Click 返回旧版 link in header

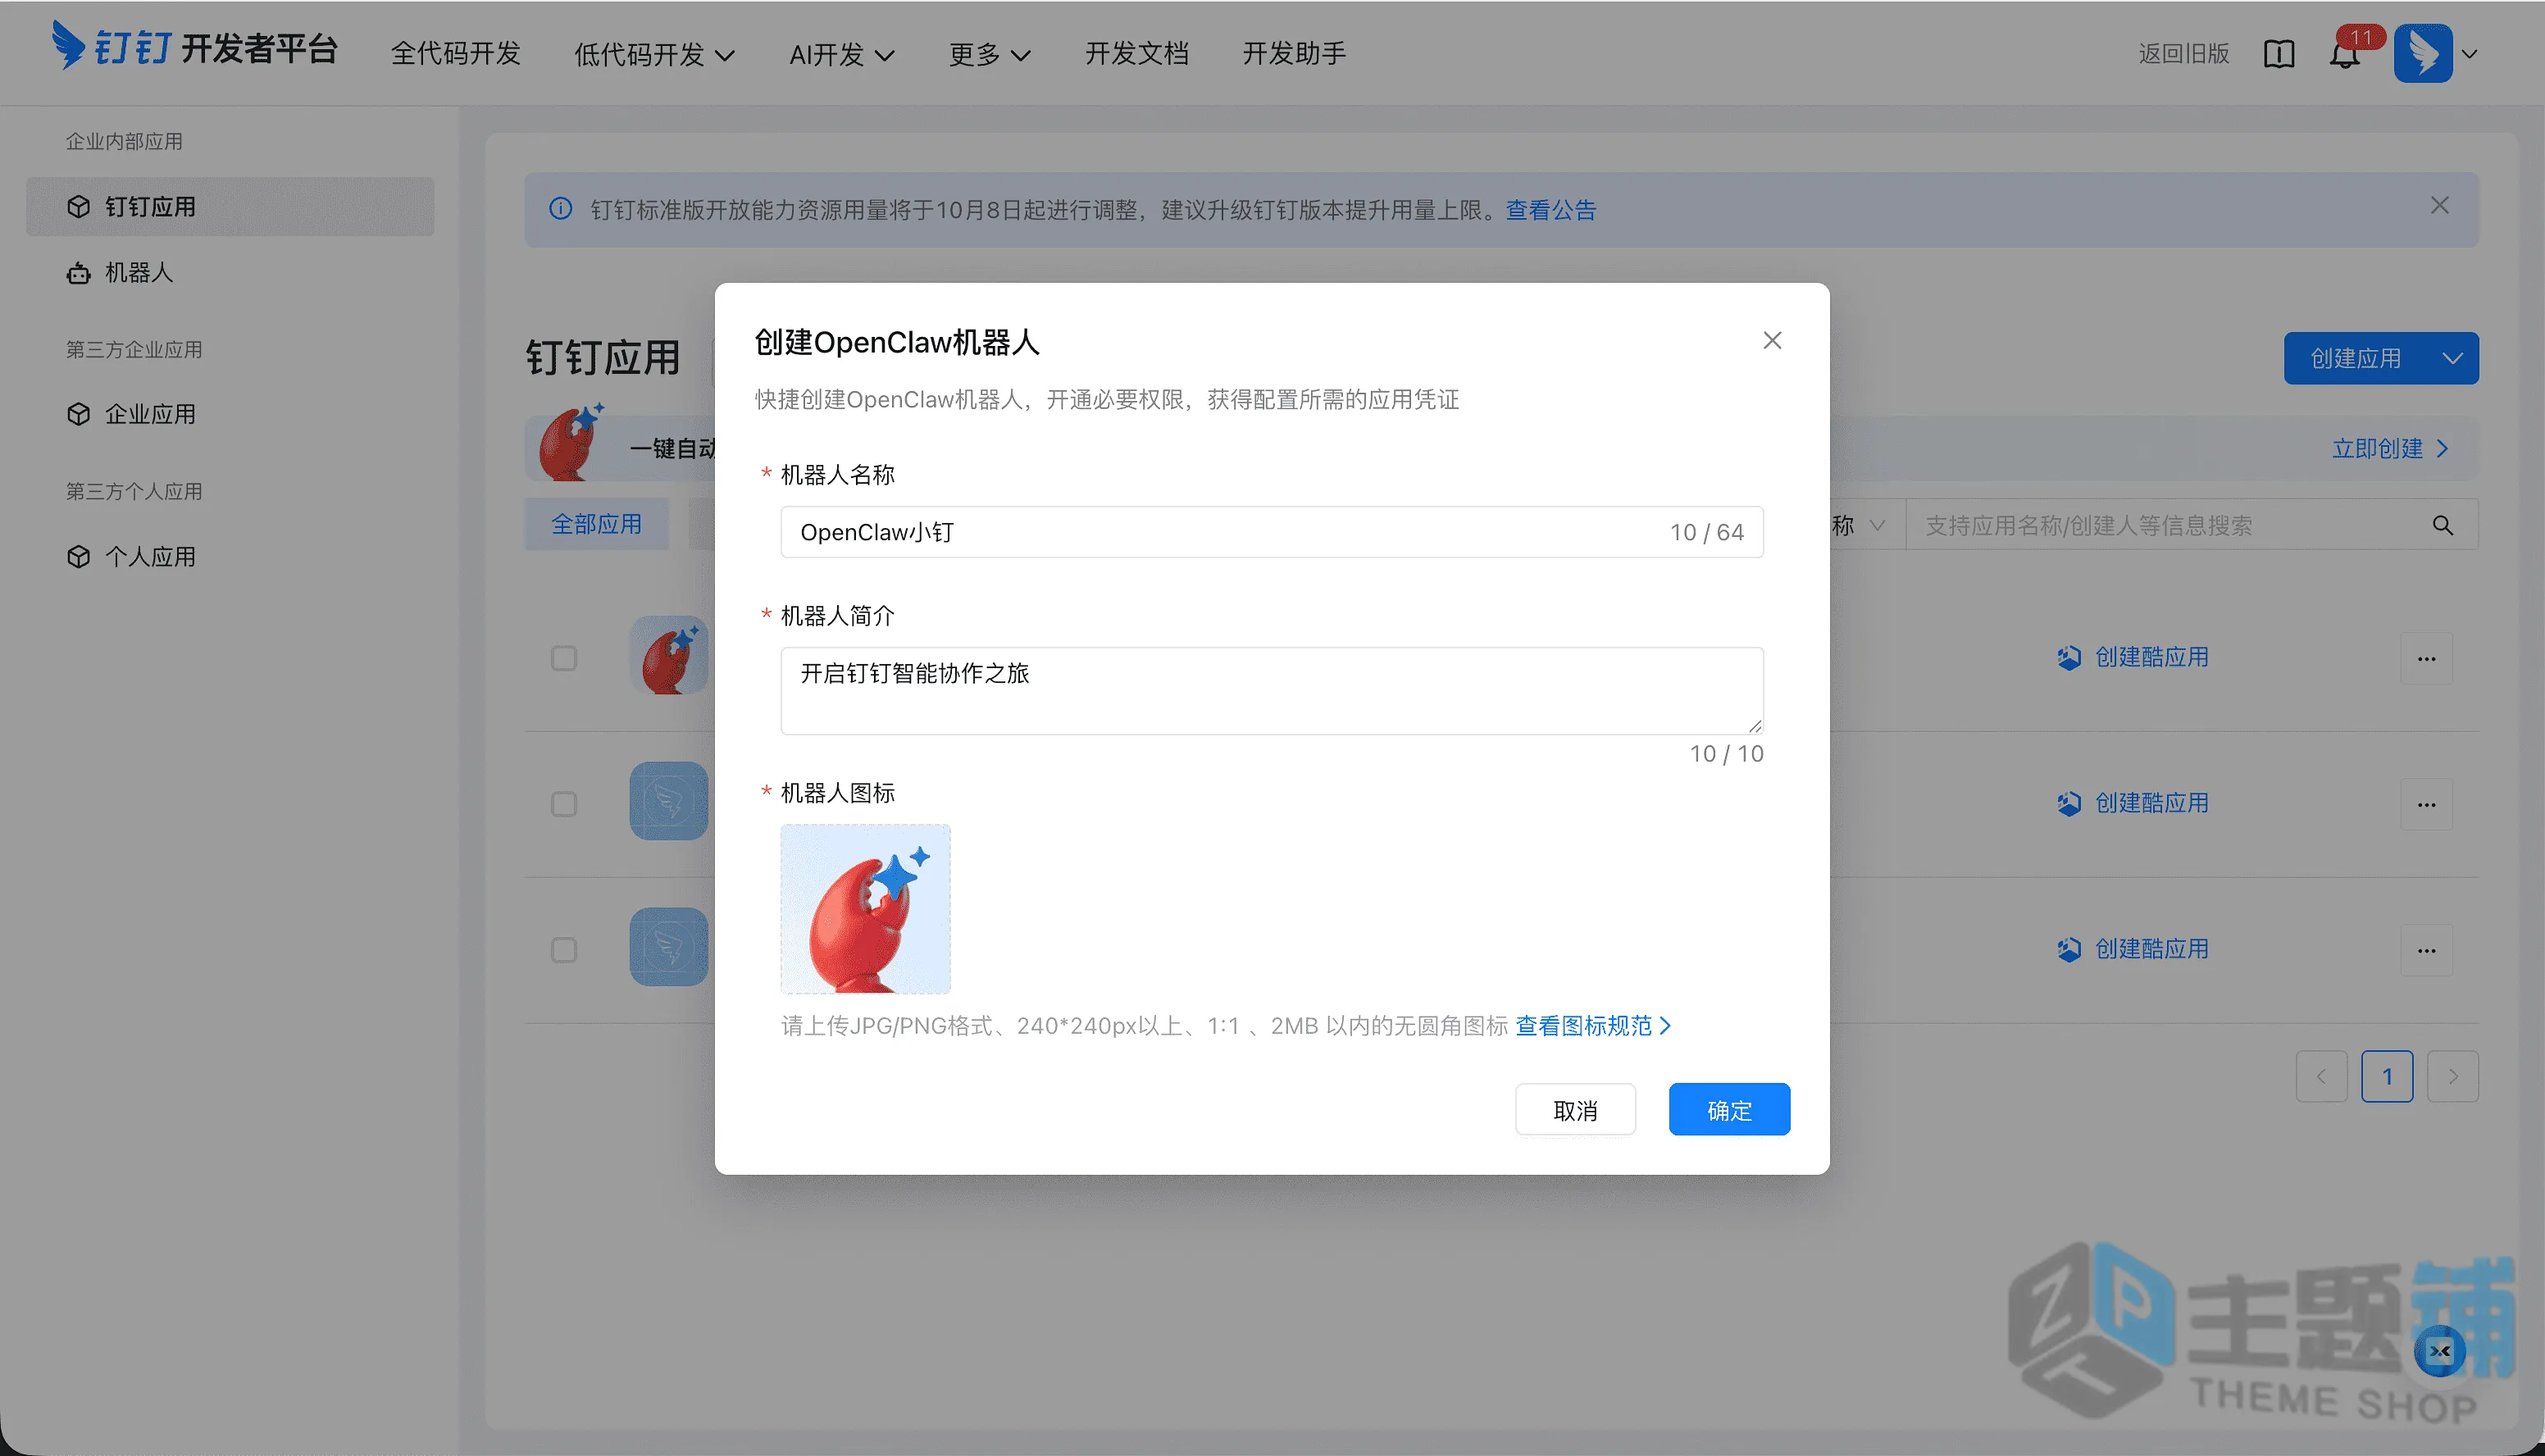pos(2184,54)
